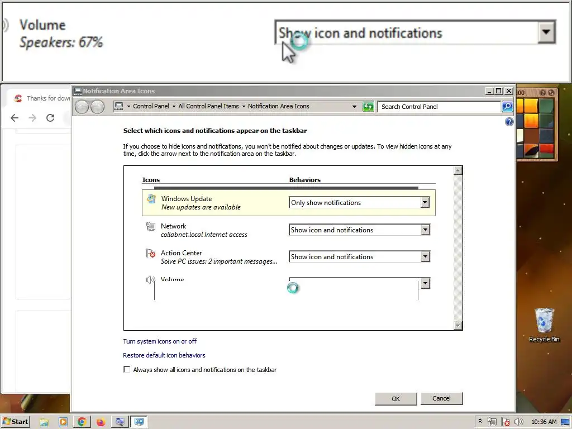
Task: Open the Volume behavior dropdown arrow
Action: [425, 283]
